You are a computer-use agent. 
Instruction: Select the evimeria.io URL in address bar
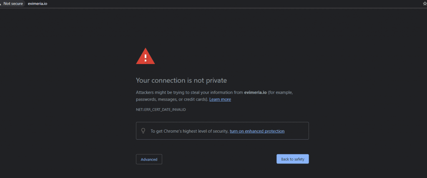37,4
